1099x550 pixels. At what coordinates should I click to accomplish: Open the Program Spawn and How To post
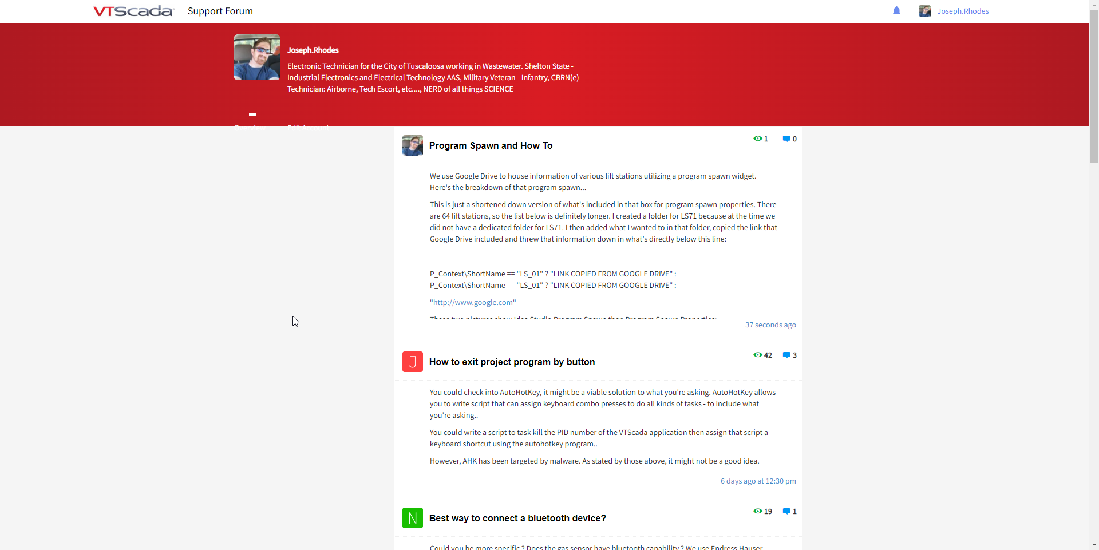click(491, 146)
